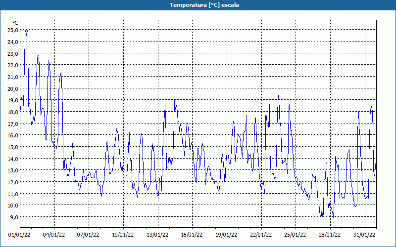
Task: Click the 10/01/22 date label
Action: pos(123,235)
